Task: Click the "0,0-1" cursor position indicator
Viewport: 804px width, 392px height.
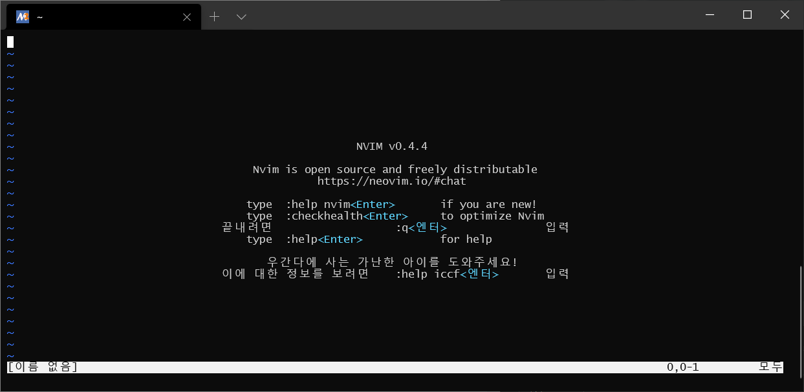Action: (x=683, y=367)
